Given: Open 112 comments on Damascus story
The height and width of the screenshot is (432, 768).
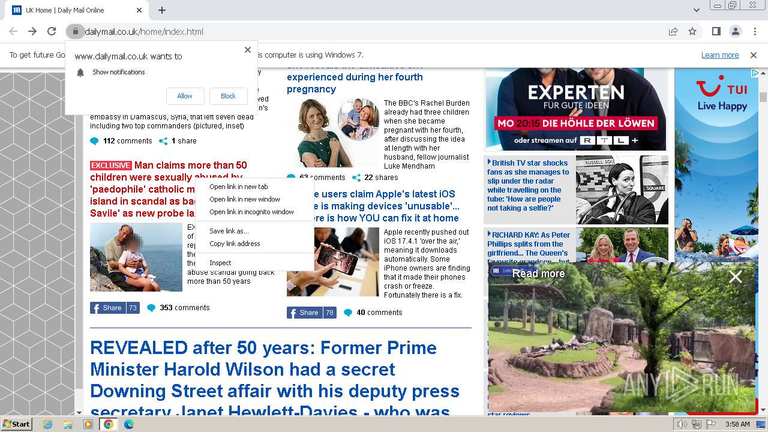Looking at the screenshot, I should coord(121,141).
